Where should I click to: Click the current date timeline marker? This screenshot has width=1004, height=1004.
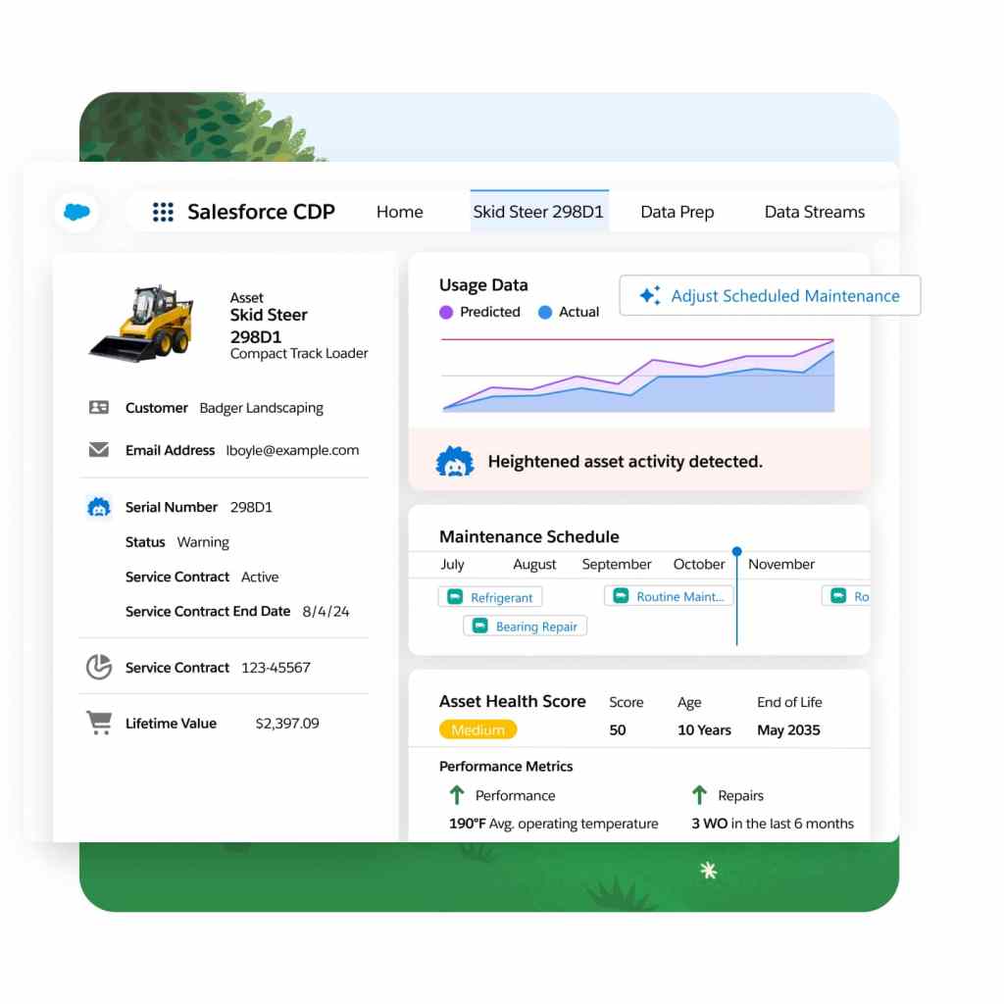click(737, 551)
